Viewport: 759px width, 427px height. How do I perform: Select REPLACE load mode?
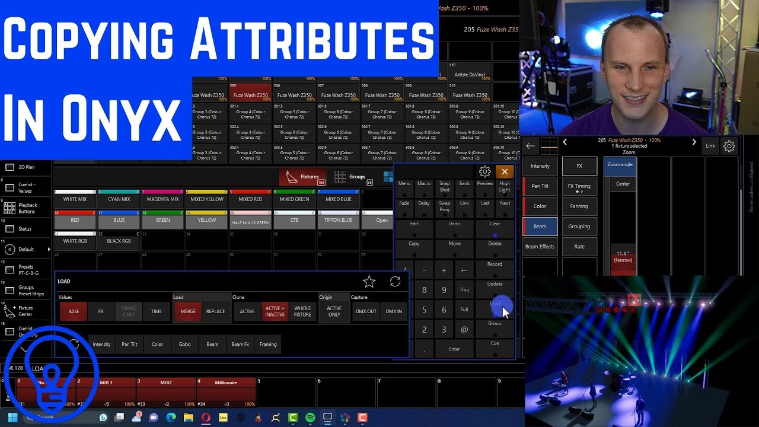(x=215, y=311)
